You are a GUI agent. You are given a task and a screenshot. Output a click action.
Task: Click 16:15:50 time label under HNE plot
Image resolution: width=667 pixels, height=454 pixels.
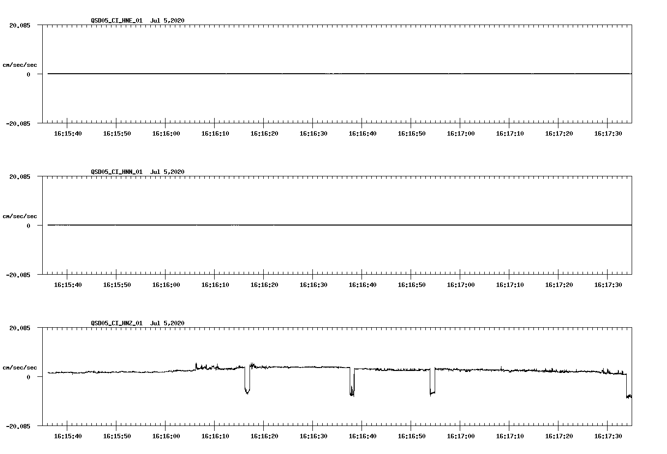(117, 134)
